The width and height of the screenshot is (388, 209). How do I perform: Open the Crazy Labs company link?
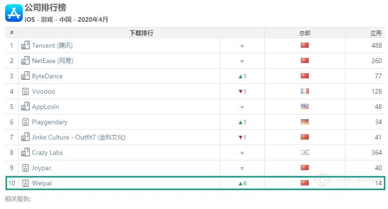click(47, 152)
